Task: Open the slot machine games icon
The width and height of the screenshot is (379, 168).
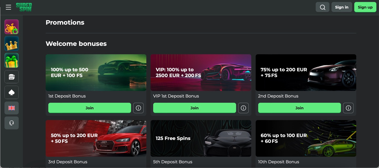Action: pos(12,77)
